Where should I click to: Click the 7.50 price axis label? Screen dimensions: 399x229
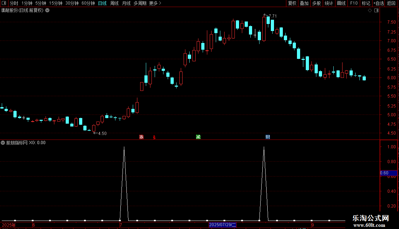[x=391, y=22]
